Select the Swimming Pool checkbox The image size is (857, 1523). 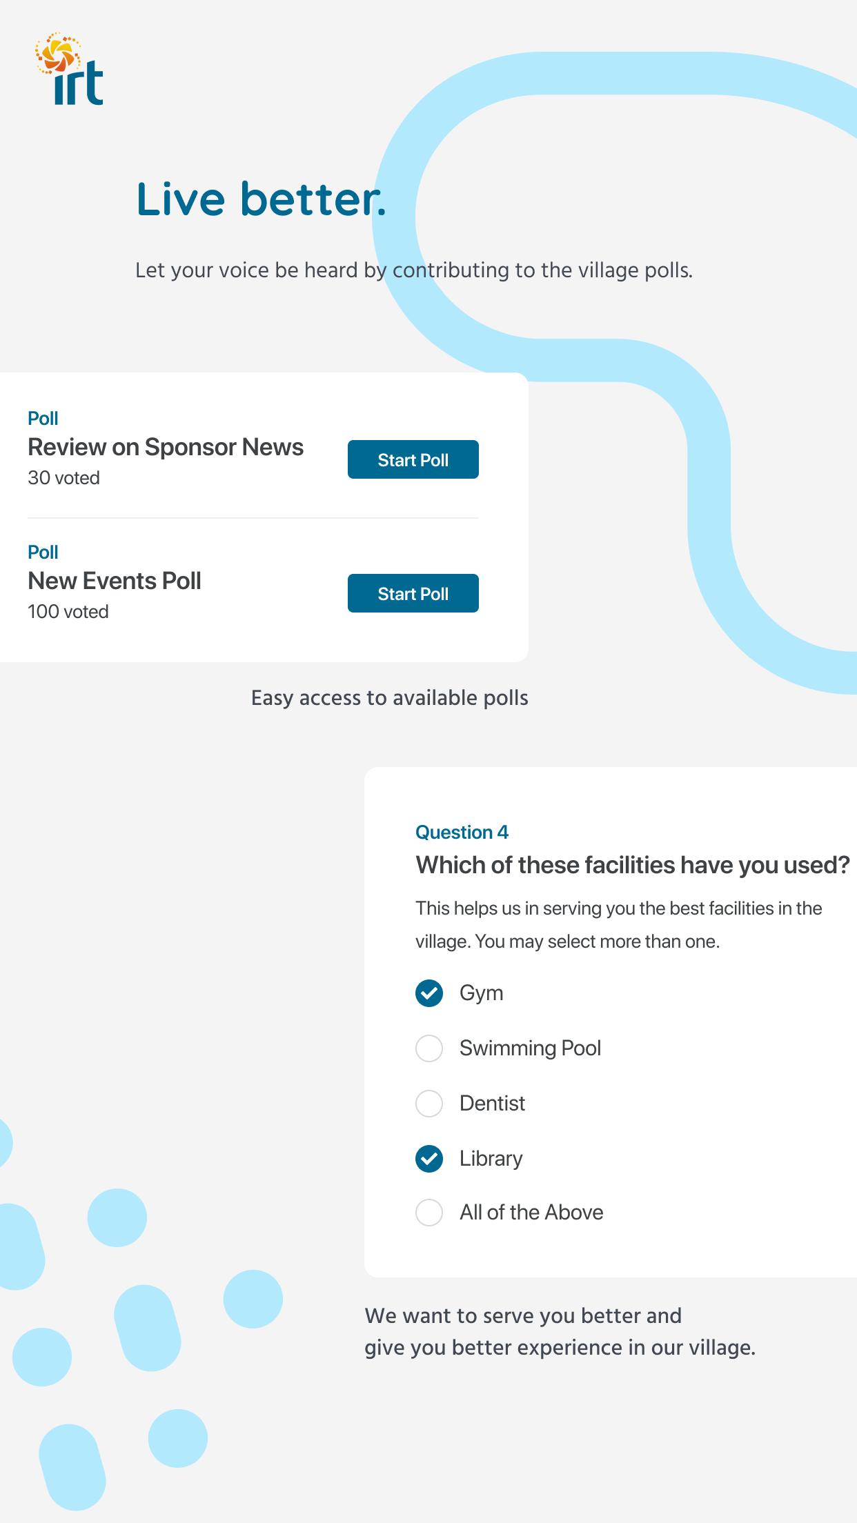click(428, 1048)
